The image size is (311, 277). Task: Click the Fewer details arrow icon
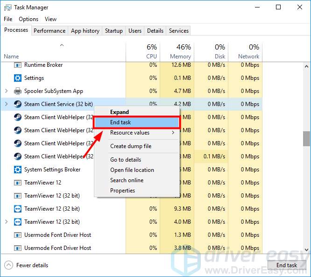[8, 265]
